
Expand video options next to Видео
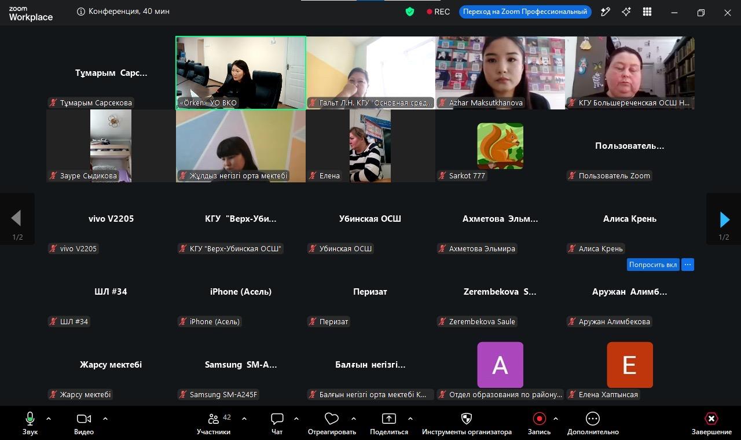pyautogui.click(x=105, y=419)
